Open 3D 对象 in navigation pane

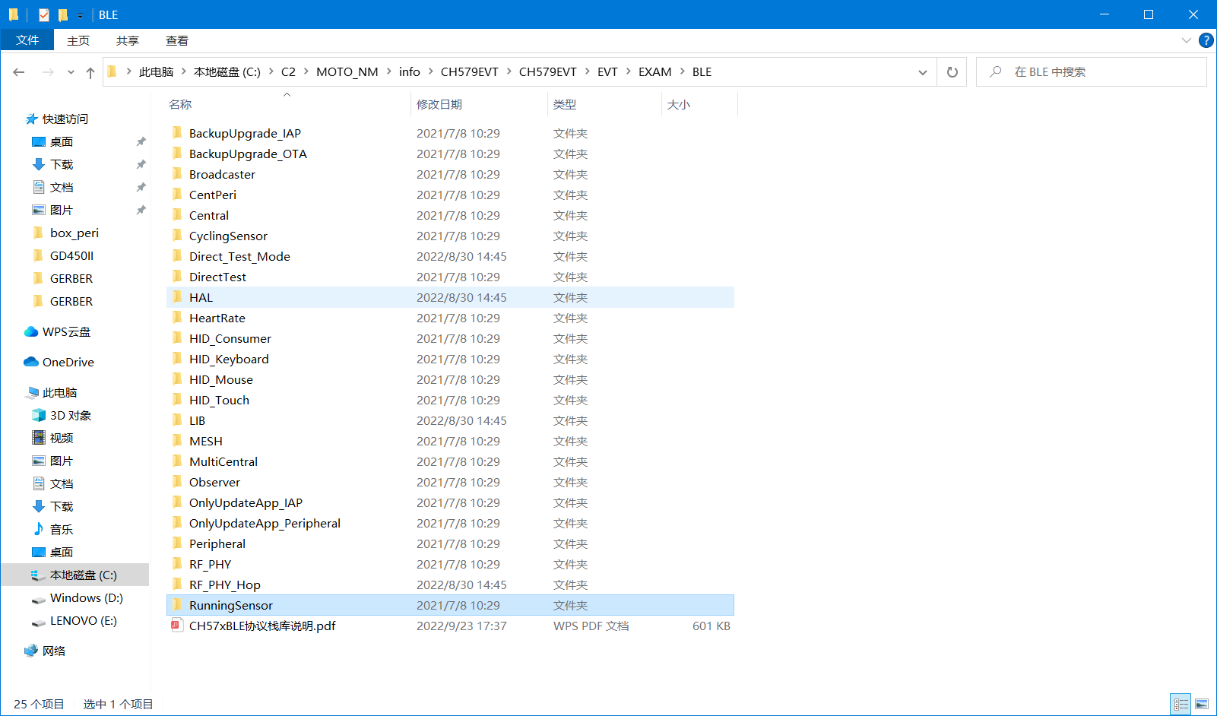click(x=70, y=416)
